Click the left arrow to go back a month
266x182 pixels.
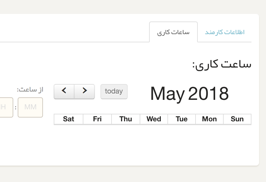[64, 91]
